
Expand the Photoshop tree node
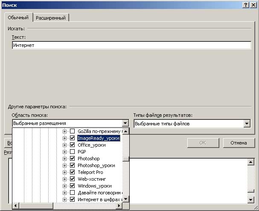tap(65, 159)
